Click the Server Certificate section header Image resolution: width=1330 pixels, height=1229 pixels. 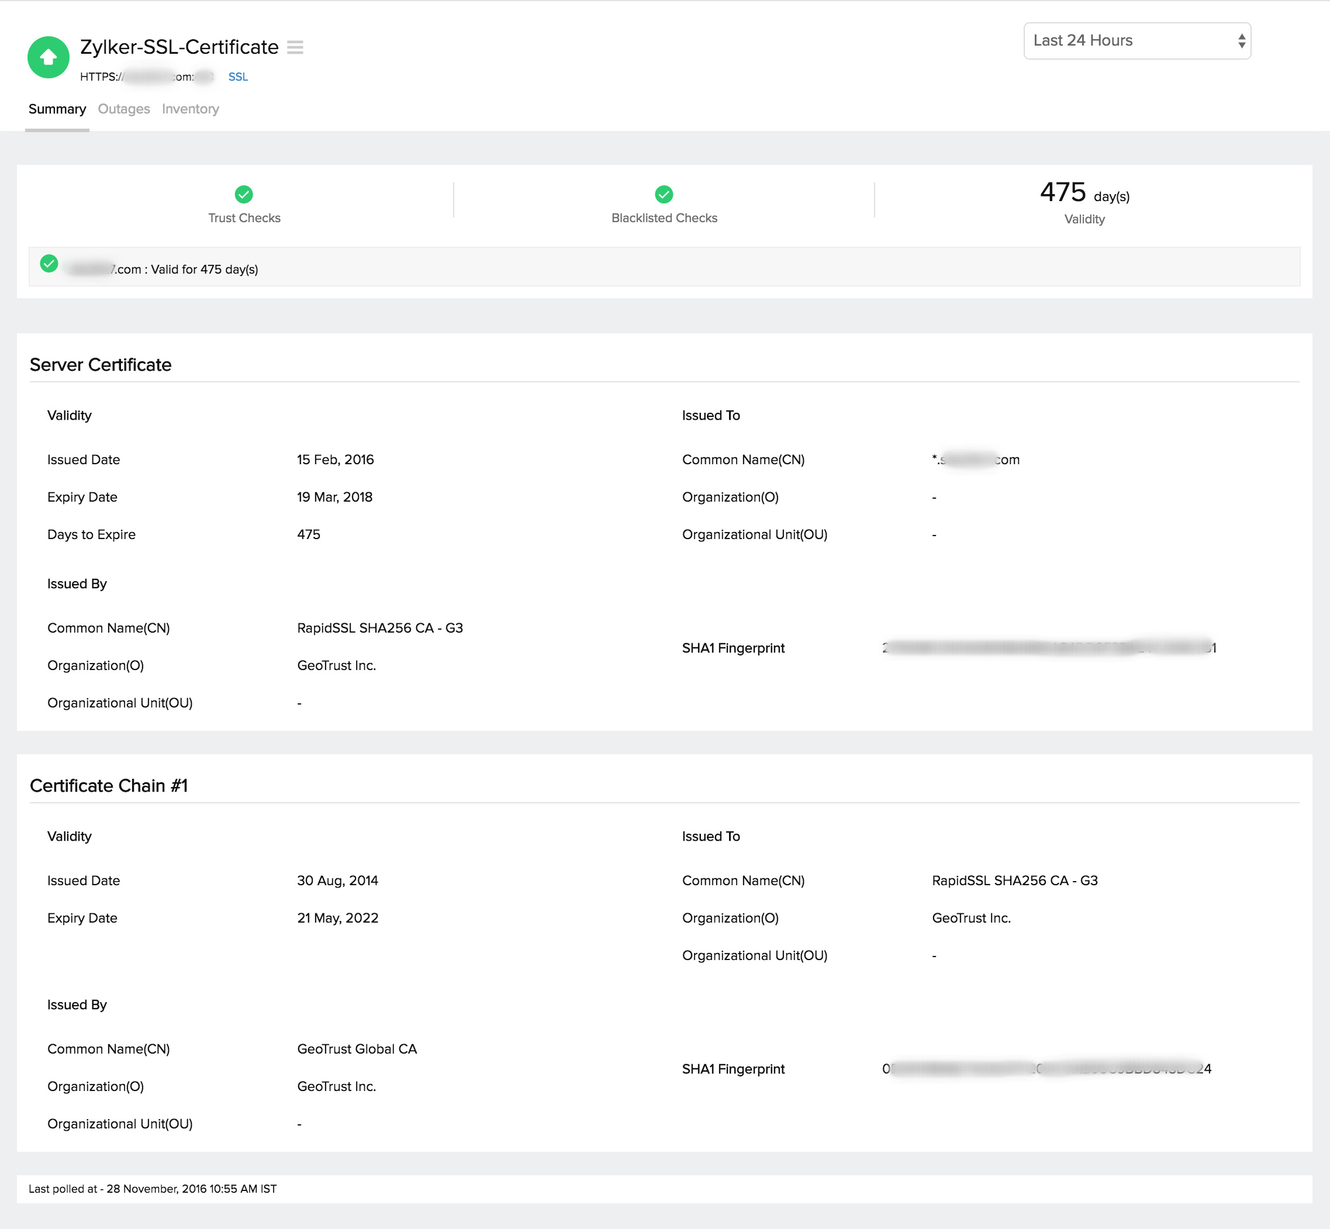click(101, 364)
